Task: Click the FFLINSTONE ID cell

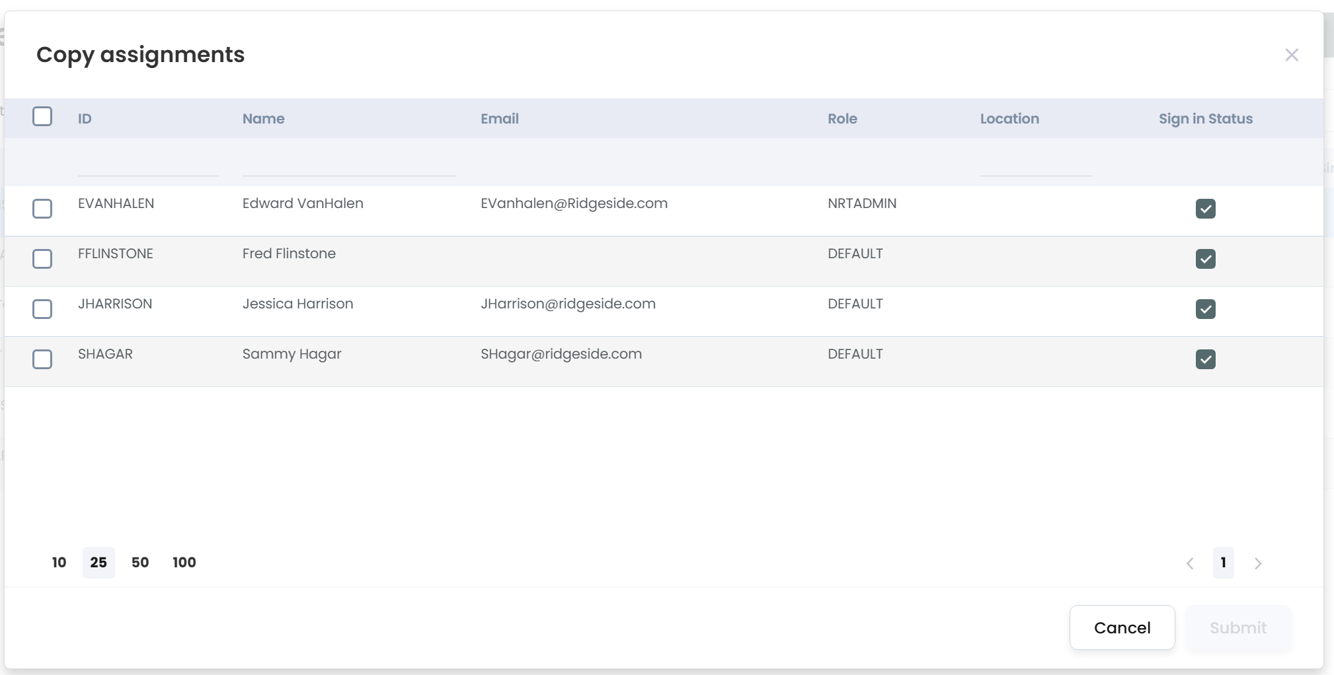Action: click(116, 254)
